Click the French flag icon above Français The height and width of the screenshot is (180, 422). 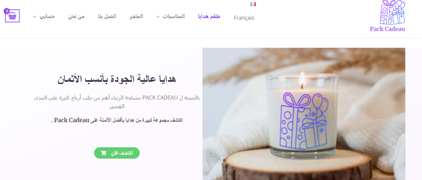253,4
